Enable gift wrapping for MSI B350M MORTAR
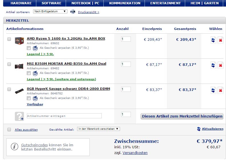Image resolution: width=226 pixels, height=160 pixels. (29, 73)
